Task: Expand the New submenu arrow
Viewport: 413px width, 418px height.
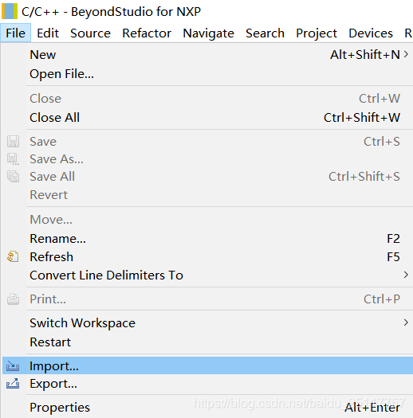Action: pos(406,54)
